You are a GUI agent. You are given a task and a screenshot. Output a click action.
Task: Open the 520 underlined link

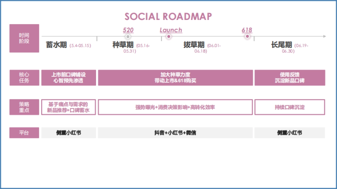click(128, 30)
